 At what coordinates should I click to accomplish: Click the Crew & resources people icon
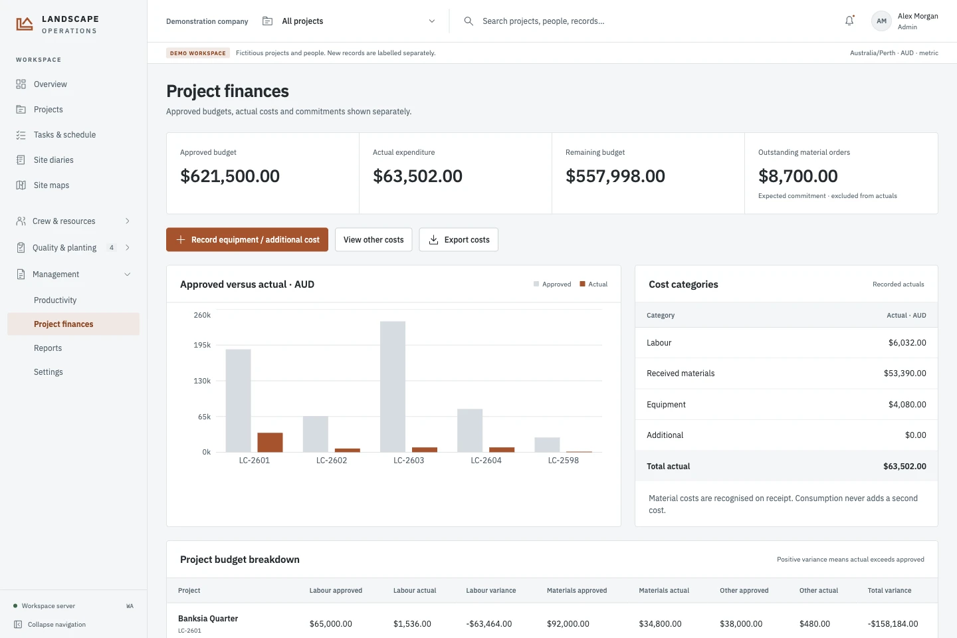click(x=21, y=221)
